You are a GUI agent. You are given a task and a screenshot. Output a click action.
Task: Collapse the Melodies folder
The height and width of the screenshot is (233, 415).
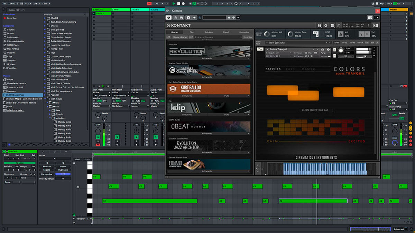[x=49, y=118]
